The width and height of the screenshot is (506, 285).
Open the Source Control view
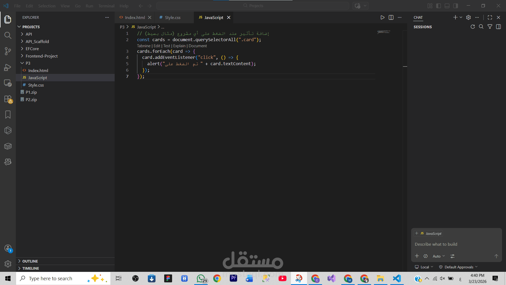(8, 51)
